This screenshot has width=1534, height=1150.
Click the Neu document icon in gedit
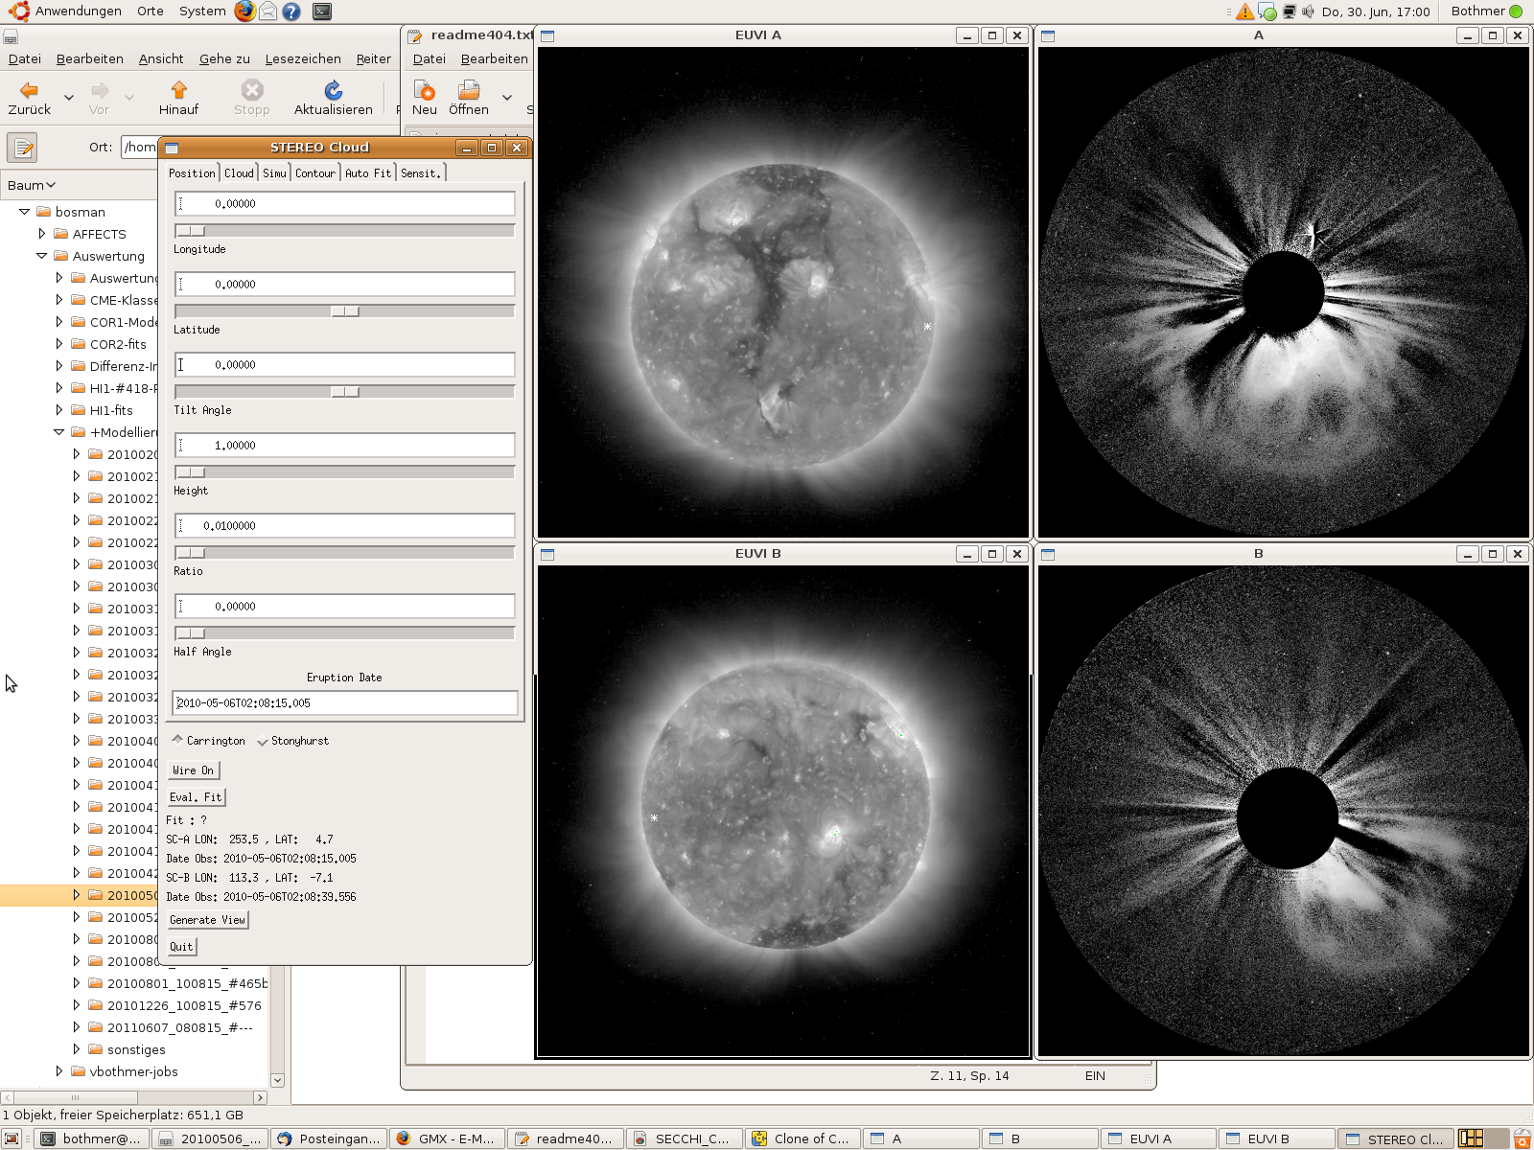[x=424, y=90]
